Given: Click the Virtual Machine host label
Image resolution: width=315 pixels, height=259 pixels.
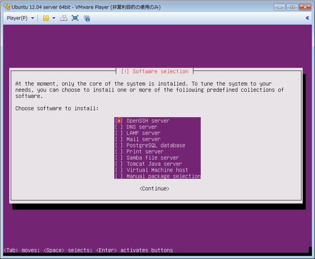Looking at the screenshot, I should click(157, 170).
